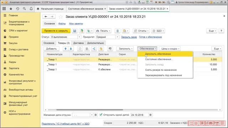
Task: Open notifications bell icon
Action: tap(31, 9)
